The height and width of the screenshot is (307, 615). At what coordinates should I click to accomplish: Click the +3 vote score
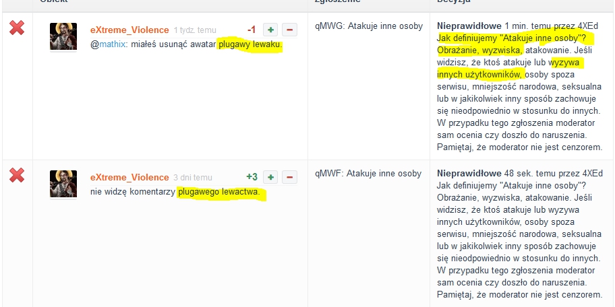click(252, 177)
